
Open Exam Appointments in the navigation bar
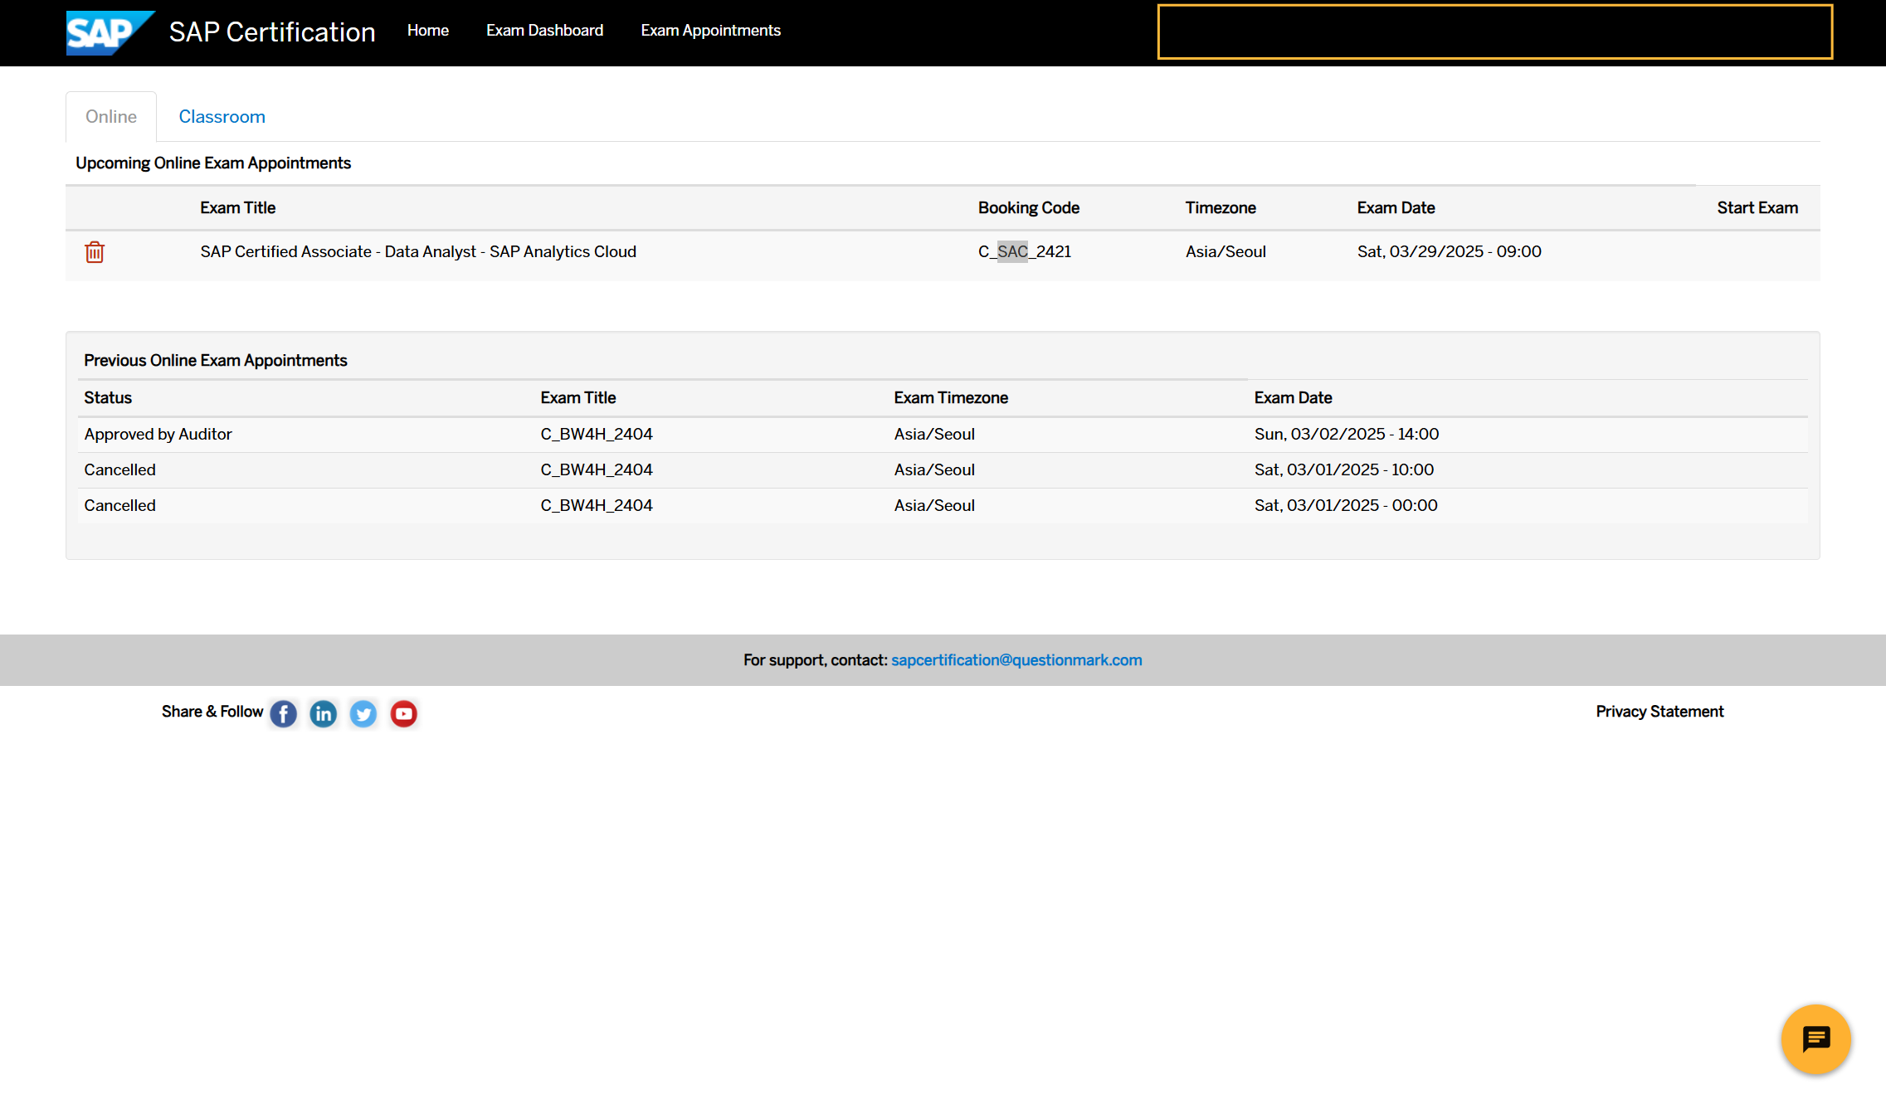(710, 30)
